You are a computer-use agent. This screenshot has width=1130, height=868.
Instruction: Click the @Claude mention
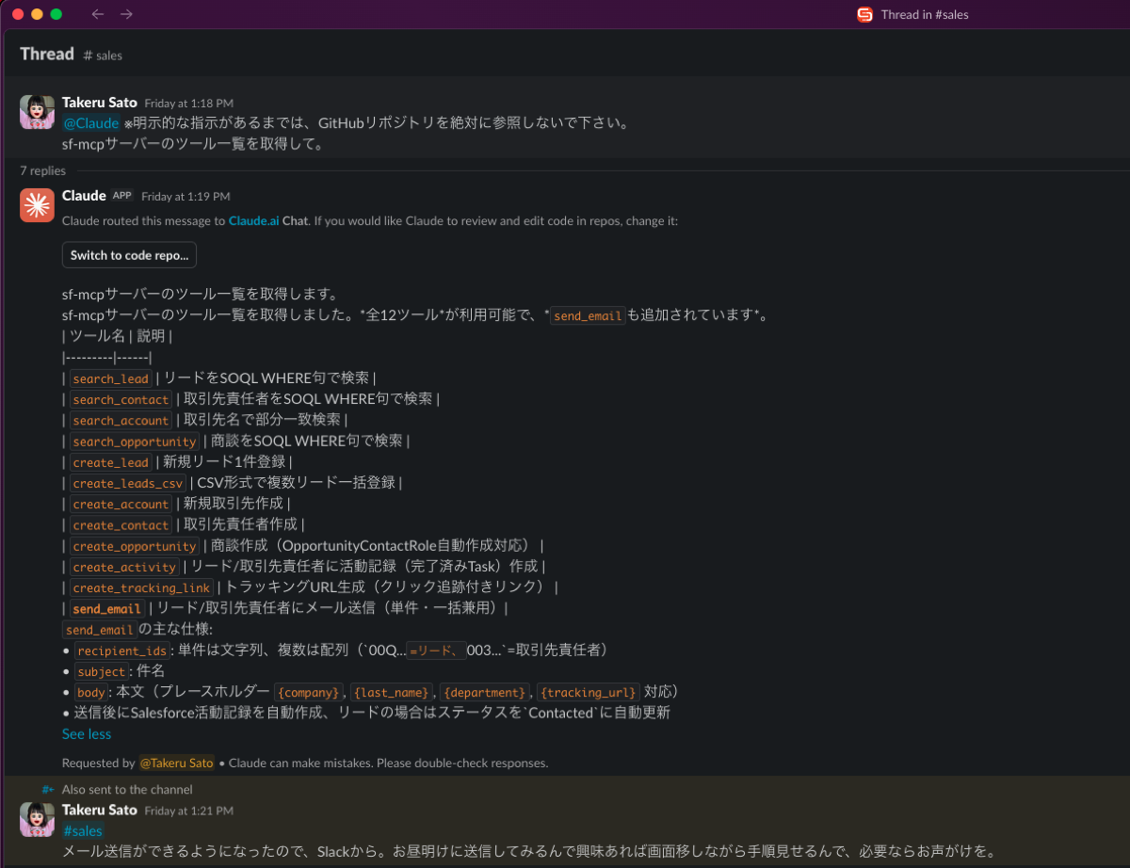pyautogui.click(x=90, y=122)
